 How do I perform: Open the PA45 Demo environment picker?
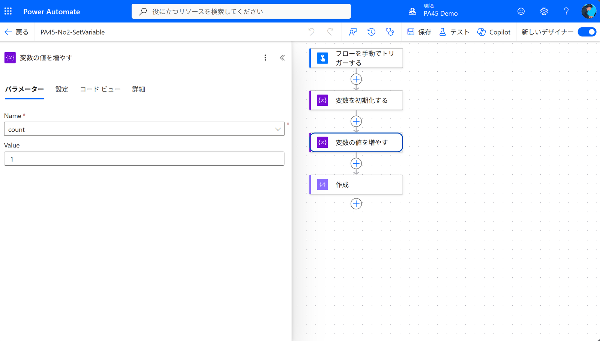(x=433, y=11)
